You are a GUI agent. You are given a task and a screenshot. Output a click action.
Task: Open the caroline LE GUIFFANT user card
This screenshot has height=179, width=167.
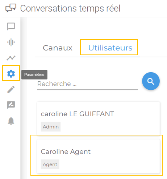(98, 119)
